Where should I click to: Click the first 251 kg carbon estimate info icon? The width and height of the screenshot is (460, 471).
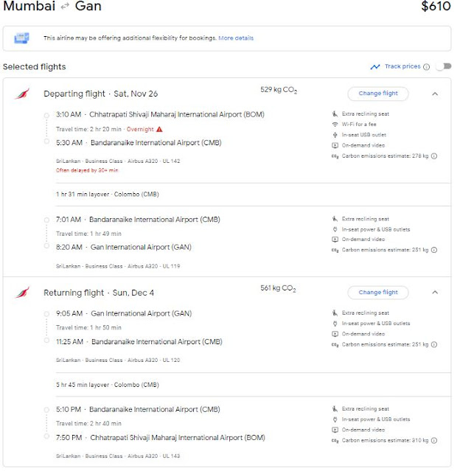(x=434, y=250)
